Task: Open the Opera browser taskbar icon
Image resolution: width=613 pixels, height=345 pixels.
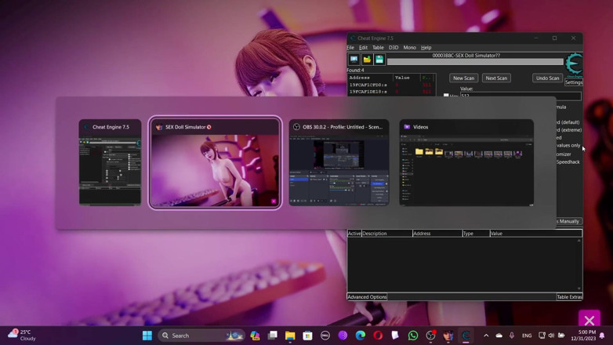Action: click(x=378, y=336)
